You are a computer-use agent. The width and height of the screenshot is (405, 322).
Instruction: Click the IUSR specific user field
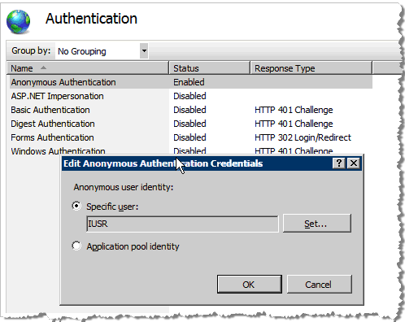click(x=182, y=224)
